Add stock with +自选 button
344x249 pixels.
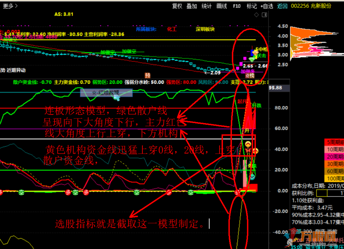267,6
